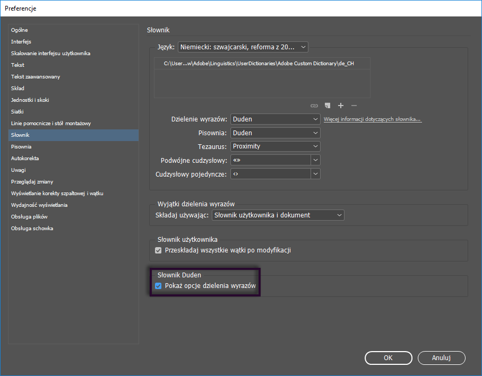482x376 pixels.
Task: Select the de_CH dictionary path entry
Action: (x=262, y=64)
